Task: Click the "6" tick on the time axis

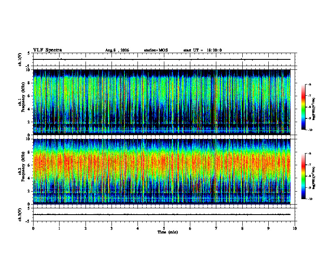Action: tap(190, 228)
